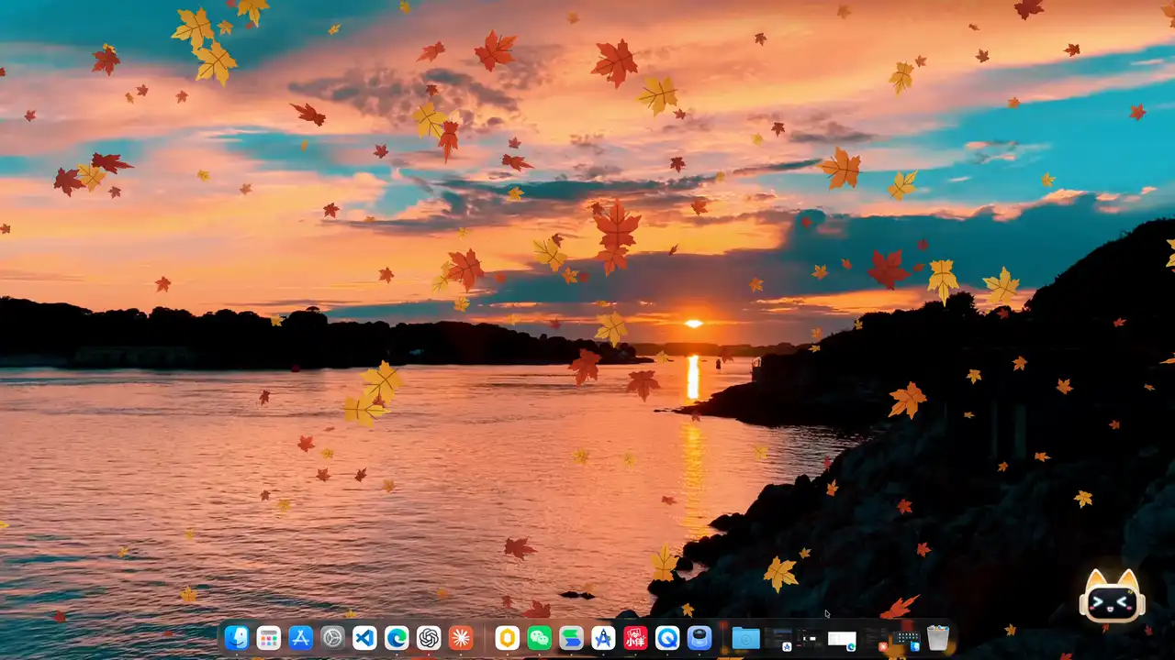Open the blue cylinder app icon in dock
The image size is (1175, 660).
click(x=699, y=638)
